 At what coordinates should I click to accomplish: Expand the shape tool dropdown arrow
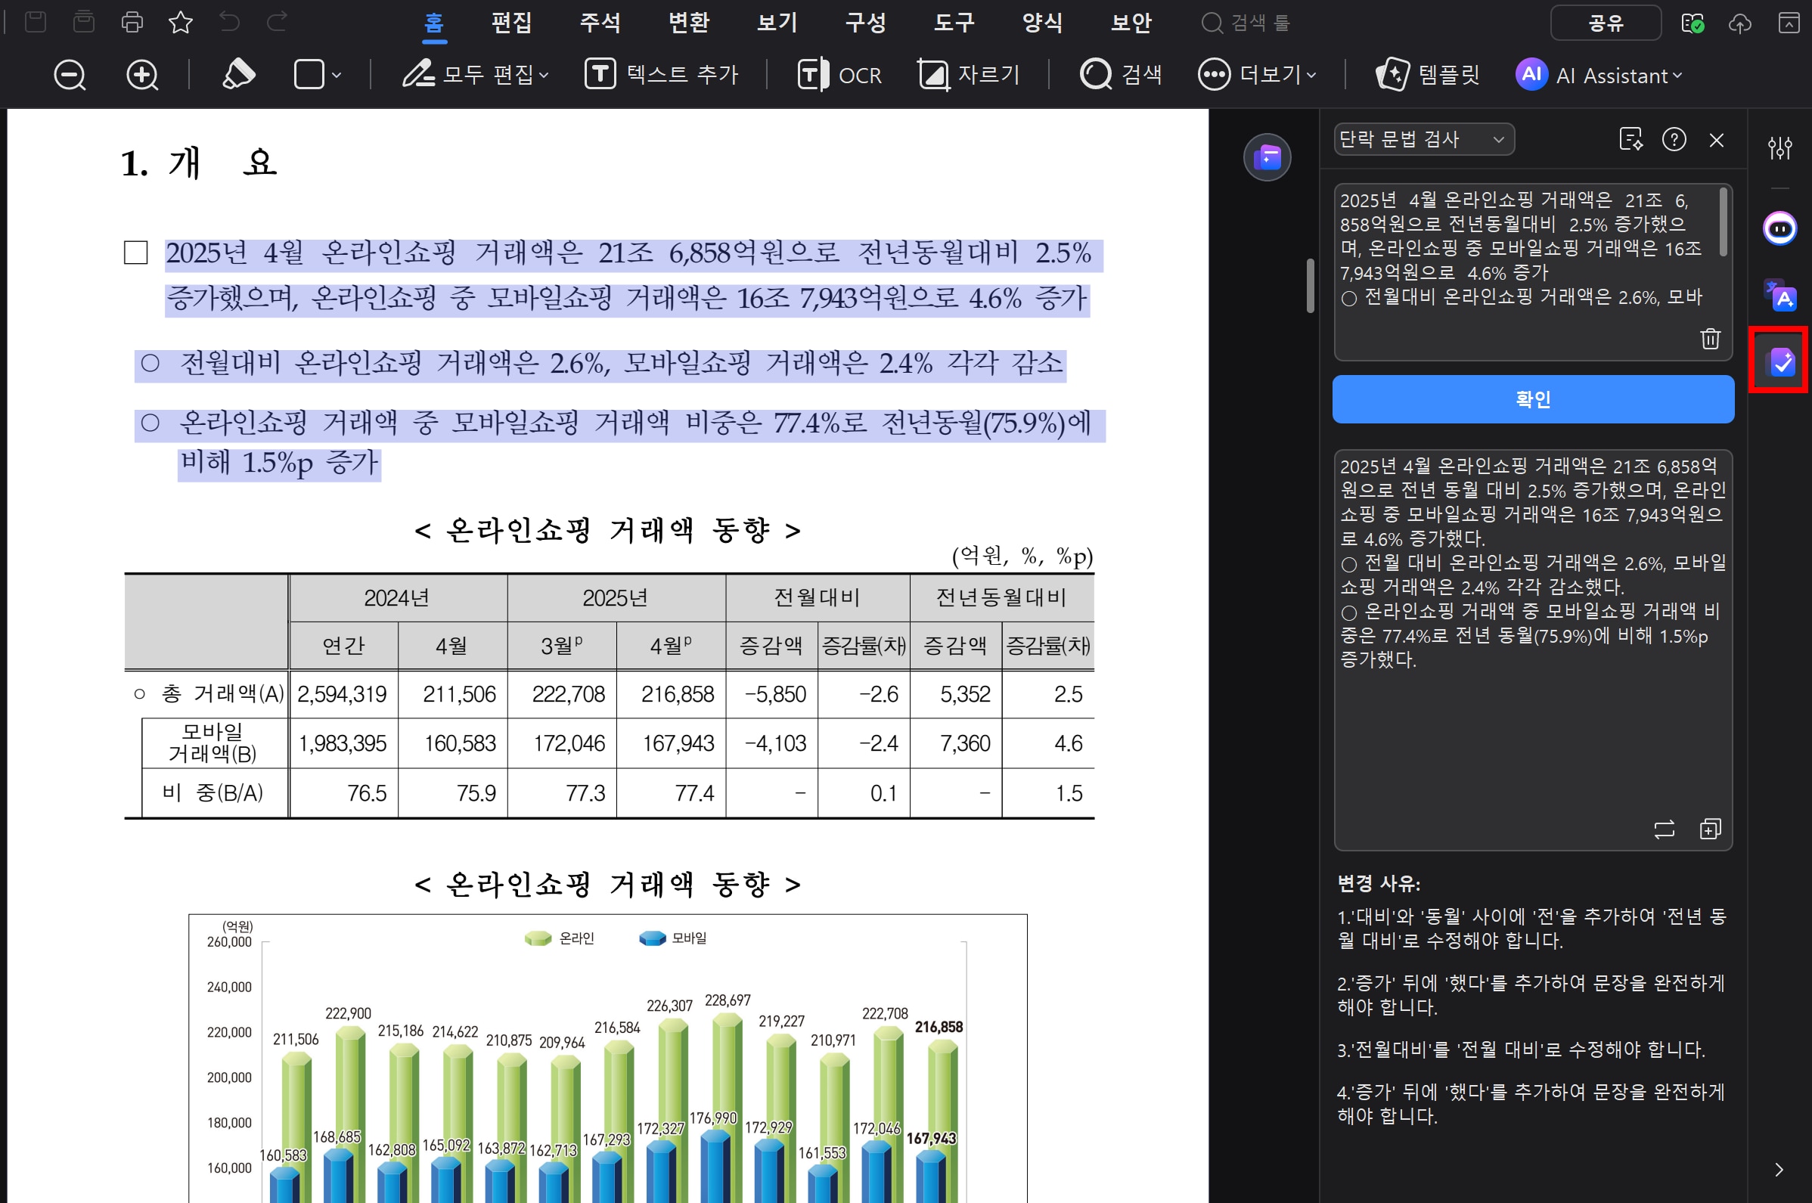[337, 75]
